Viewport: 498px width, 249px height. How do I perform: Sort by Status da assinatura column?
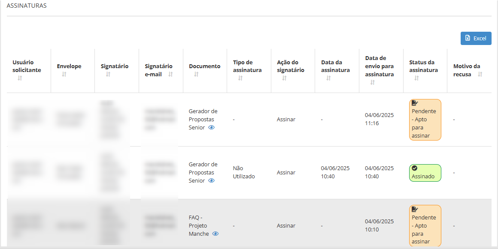click(416, 78)
